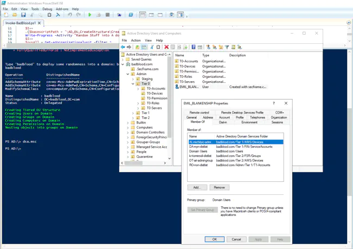Screen dimensions: 353x249
Task: Create a new group with ADUC toolbar icon
Action: tap(215, 47)
